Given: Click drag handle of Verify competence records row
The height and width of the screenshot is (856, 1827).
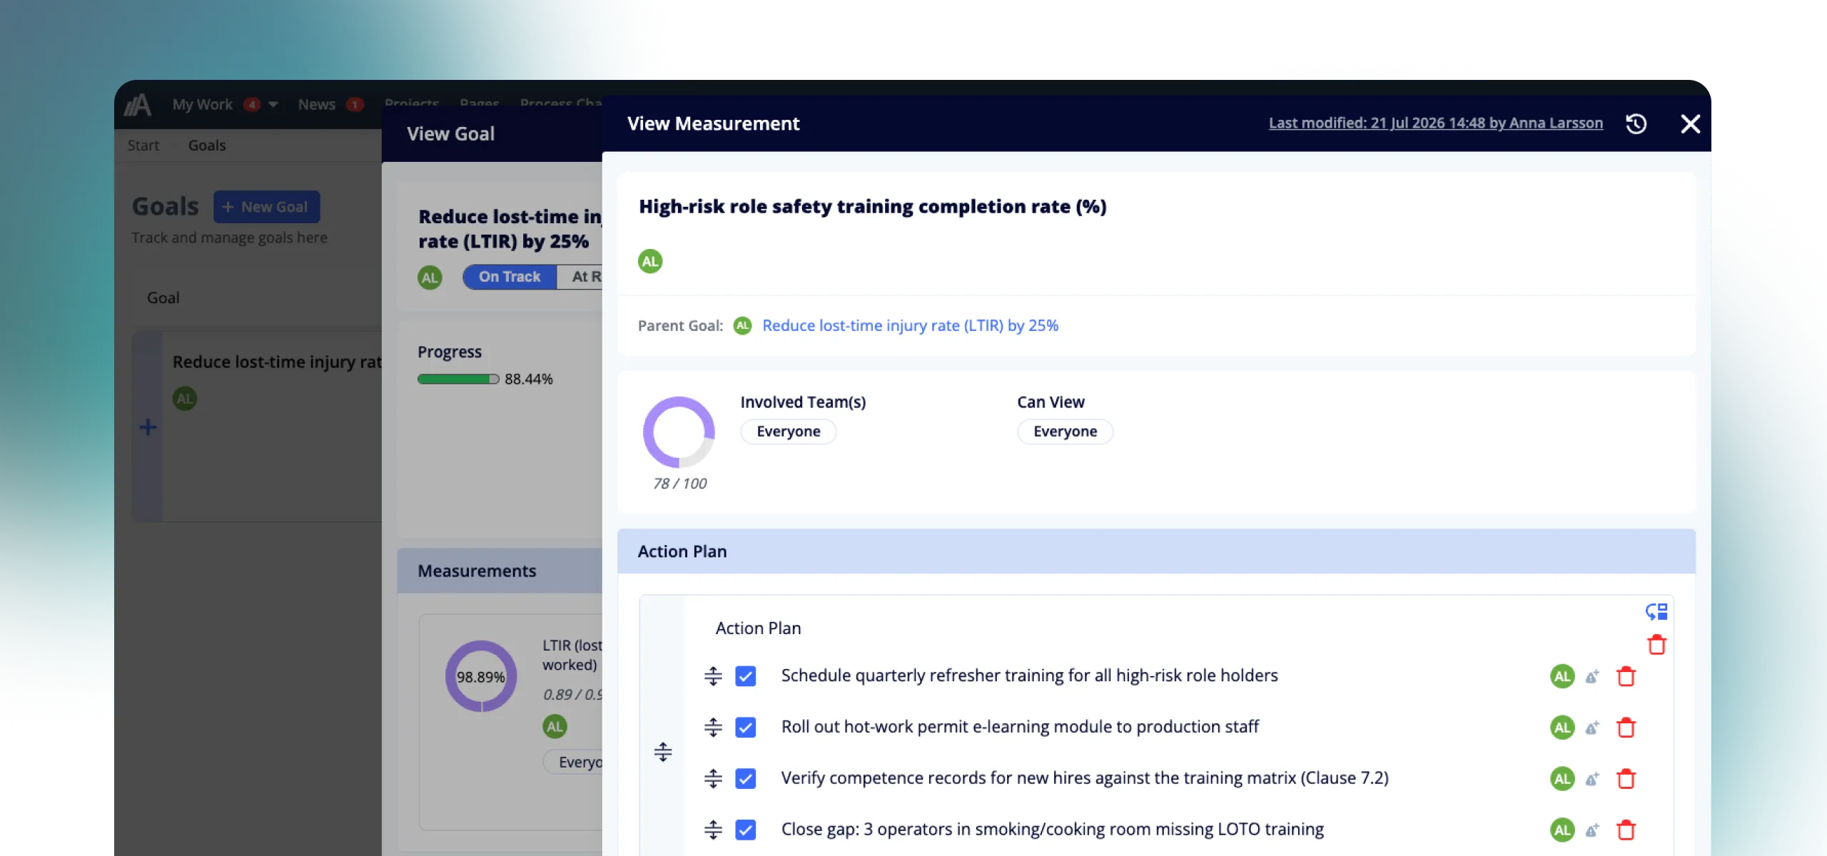Looking at the screenshot, I should (x=713, y=779).
